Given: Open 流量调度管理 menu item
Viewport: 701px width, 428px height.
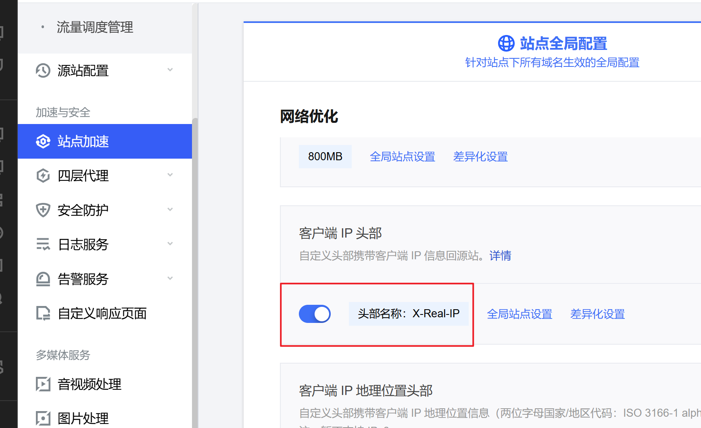Looking at the screenshot, I should tap(95, 27).
